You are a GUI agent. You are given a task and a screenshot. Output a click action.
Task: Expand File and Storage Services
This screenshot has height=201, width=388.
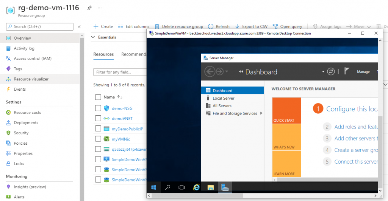coord(261,113)
